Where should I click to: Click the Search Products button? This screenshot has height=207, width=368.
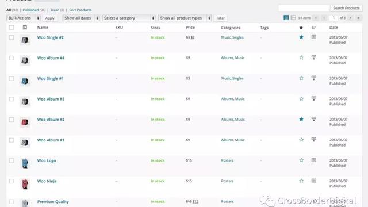tap(346, 8)
